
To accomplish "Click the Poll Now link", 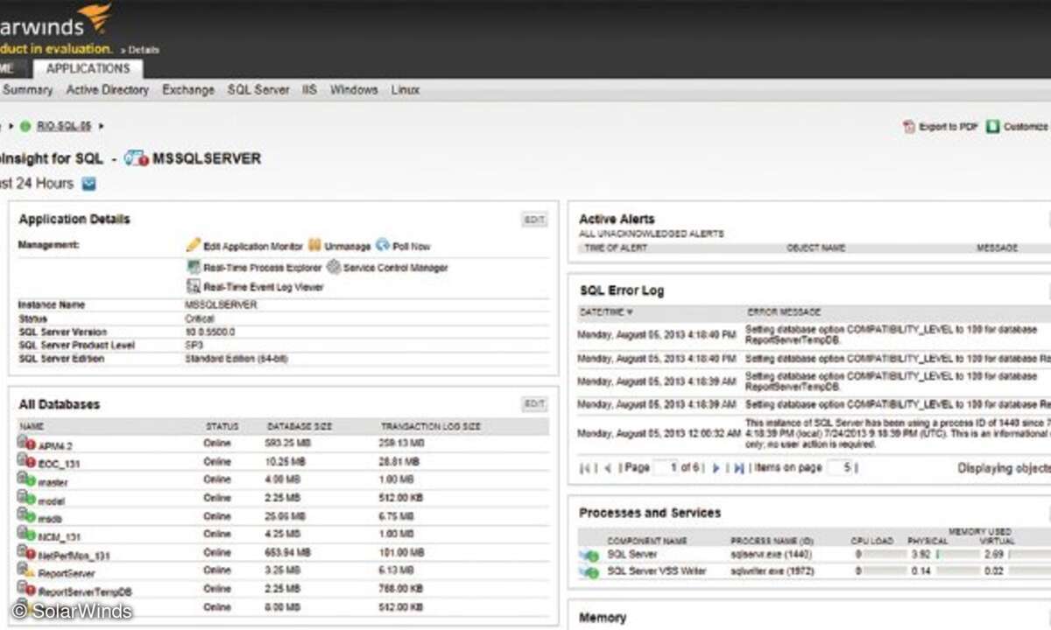I will (x=411, y=247).
